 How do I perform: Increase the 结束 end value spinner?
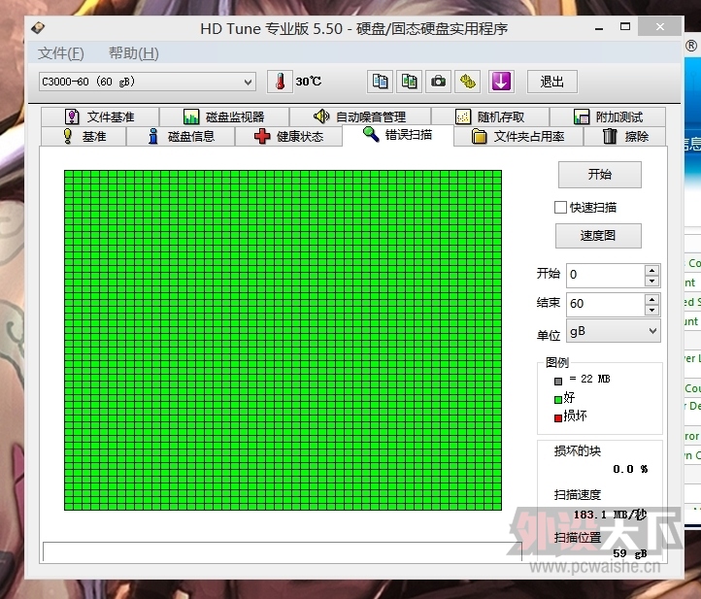pyautogui.click(x=652, y=299)
